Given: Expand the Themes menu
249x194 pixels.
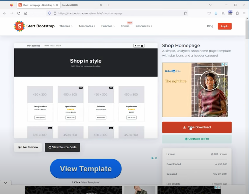Looking at the screenshot, I should [66, 26].
